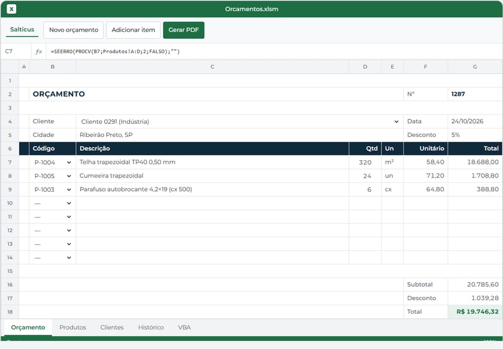Click Telha trapezoidal TP40 description cell

click(x=213, y=163)
